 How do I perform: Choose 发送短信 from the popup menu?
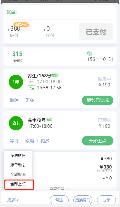tap(18, 156)
